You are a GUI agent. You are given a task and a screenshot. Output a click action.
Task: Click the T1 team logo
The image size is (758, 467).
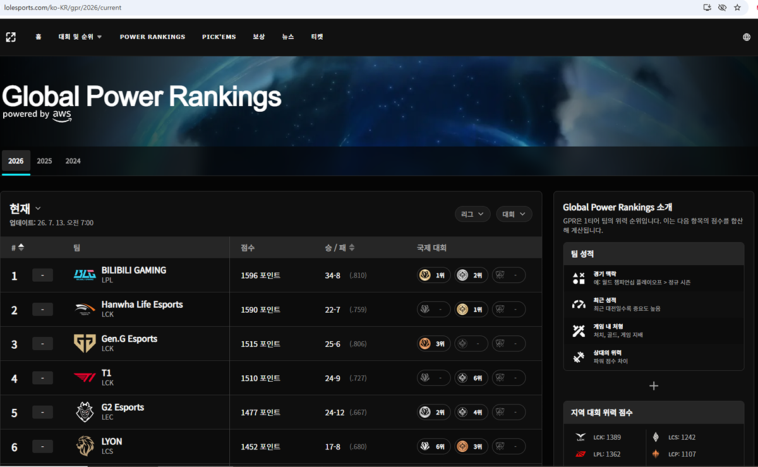coord(85,378)
